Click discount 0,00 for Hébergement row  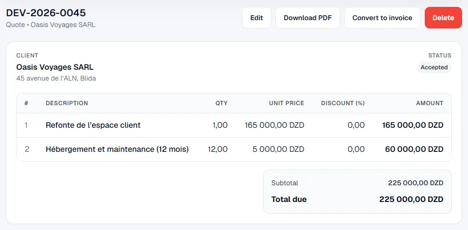(x=356, y=149)
